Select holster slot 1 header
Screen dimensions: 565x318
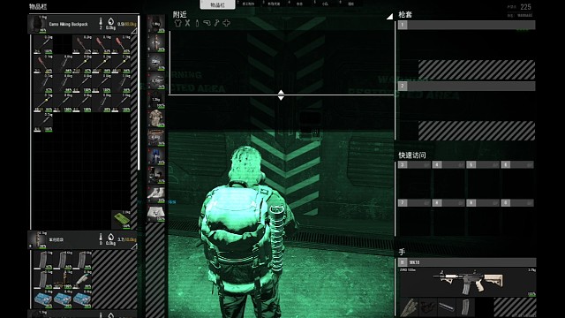(466, 25)
